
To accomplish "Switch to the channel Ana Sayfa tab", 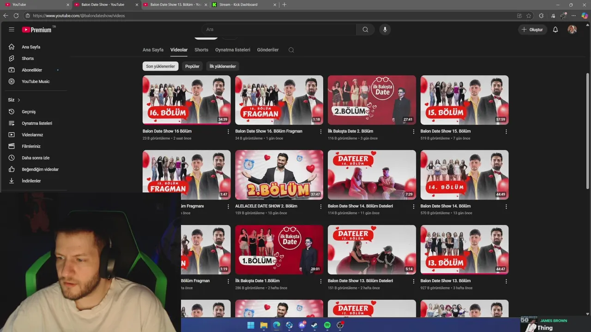I will [153, 50].
